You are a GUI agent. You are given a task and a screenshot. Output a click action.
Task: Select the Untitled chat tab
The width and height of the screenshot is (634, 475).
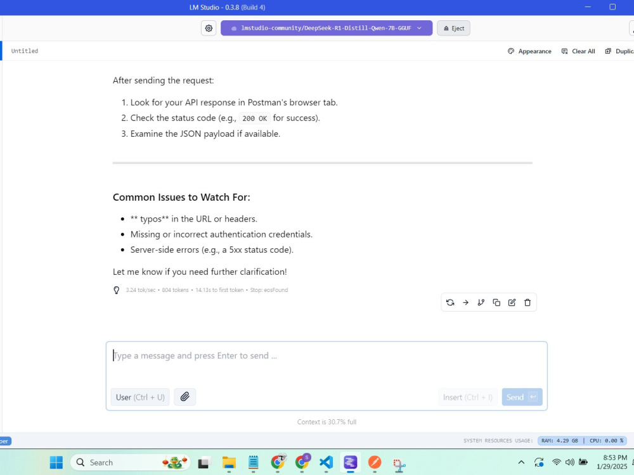point(25,51)
